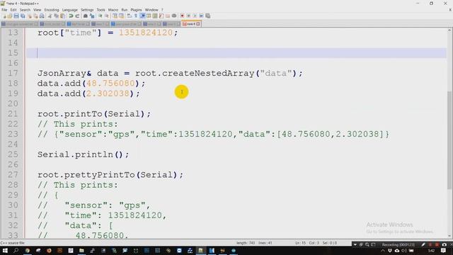Close the new 4 tab with its red X
The height and width of the screenshot is (255, 453).
point(198,24)
